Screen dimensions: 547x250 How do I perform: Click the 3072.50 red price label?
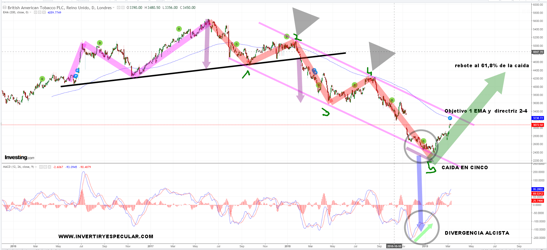538,125
